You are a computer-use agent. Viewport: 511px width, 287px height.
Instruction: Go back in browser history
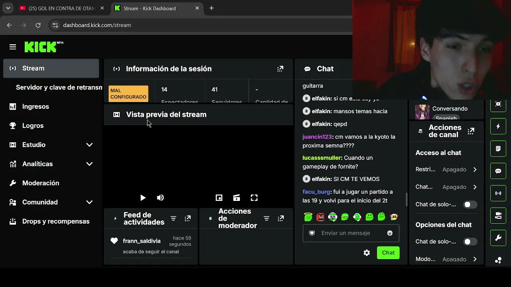[x=10, y=25]
